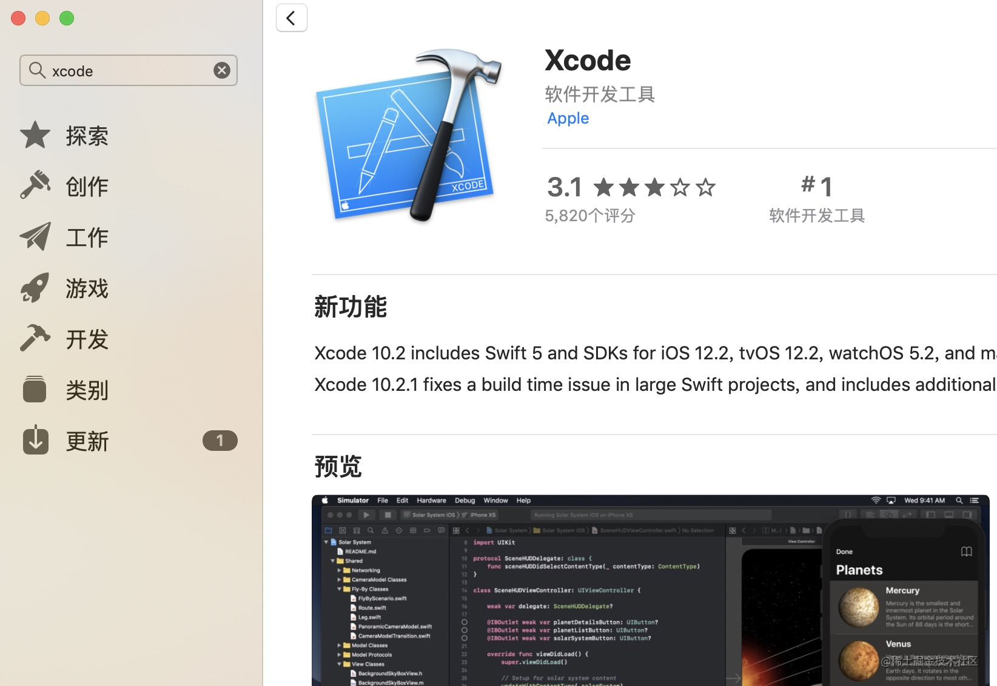This screenshot has height=686, width=997.
Task: Click the Updates badge showing 1
Action: [x=220, y=441]
